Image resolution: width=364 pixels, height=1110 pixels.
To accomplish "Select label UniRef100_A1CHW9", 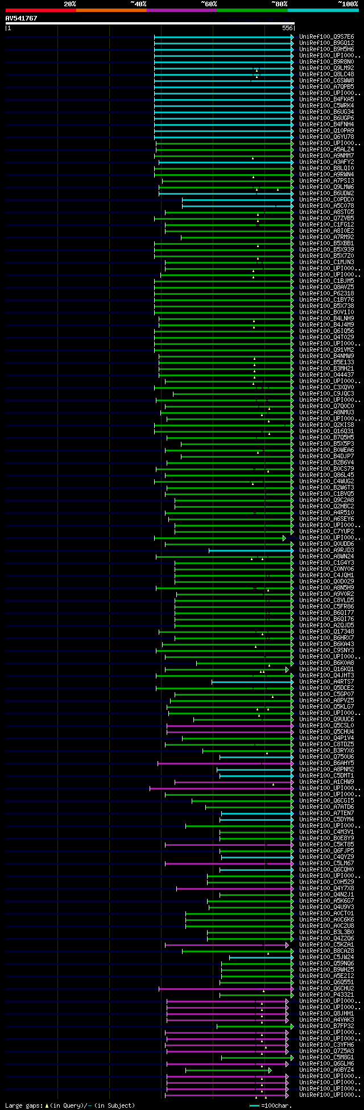I will 326,782.
